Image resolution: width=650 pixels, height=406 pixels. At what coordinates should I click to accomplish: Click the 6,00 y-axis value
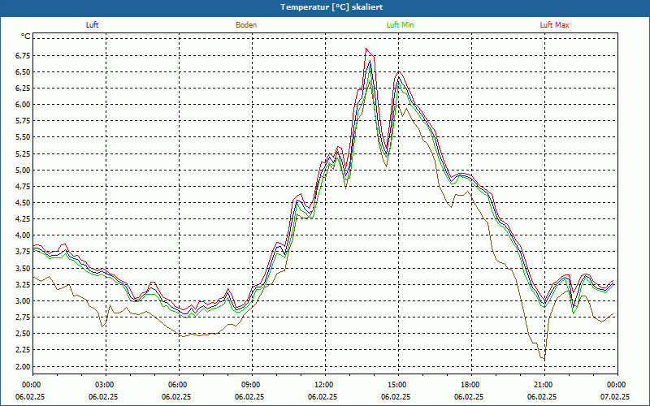click(x=24, y=105)
